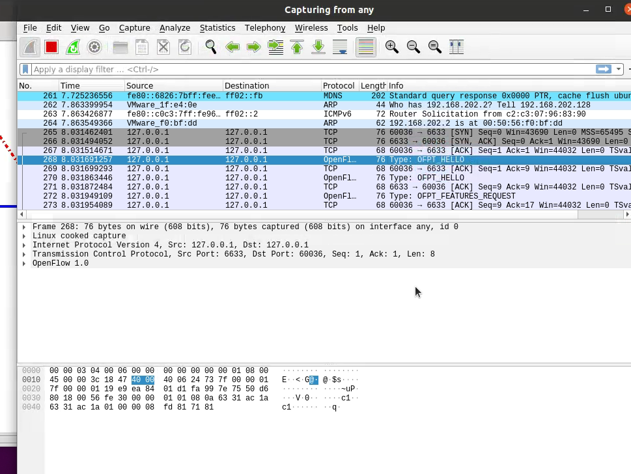This screenshot has width=631, height=474.
Task: Select packet 262 ARP Who has row
Action: 324,105
